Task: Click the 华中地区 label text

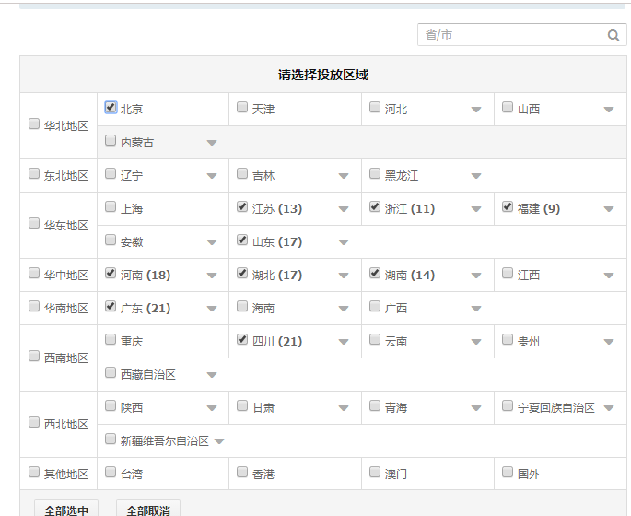Action: coord(66,275)
